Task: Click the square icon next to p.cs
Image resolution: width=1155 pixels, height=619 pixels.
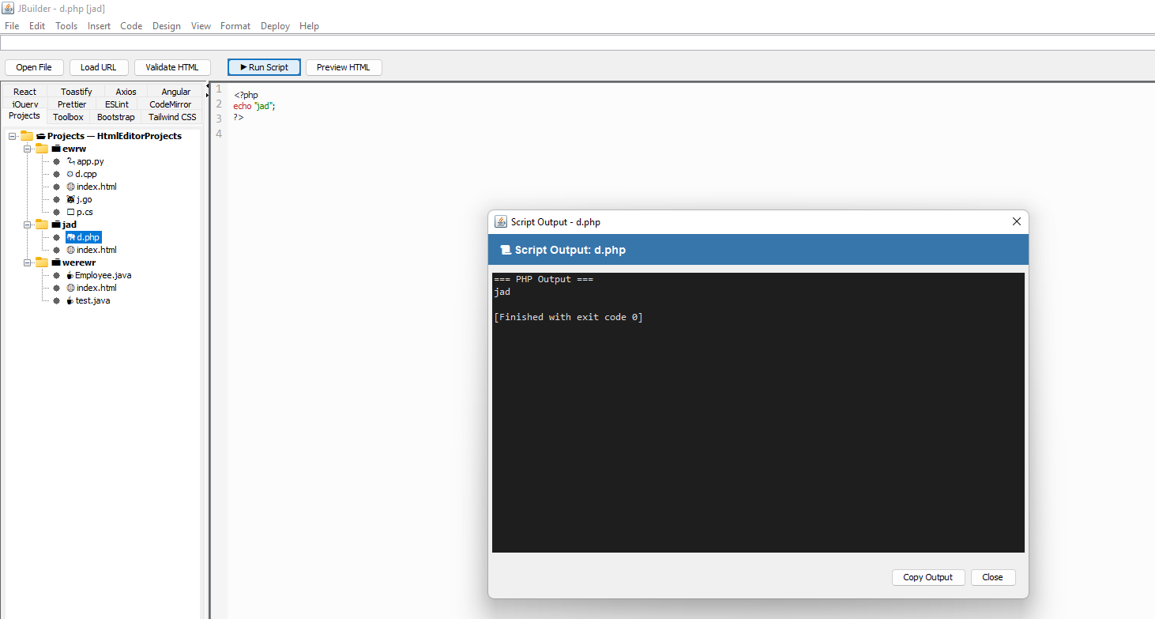Action: coord(70,212)
